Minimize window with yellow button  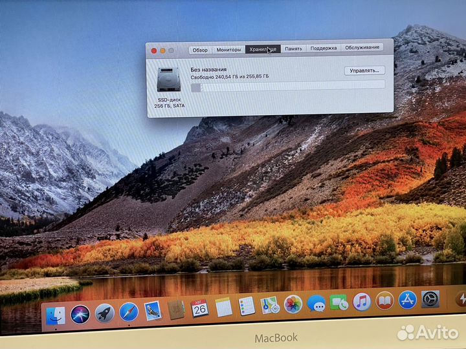click(162, 51)
